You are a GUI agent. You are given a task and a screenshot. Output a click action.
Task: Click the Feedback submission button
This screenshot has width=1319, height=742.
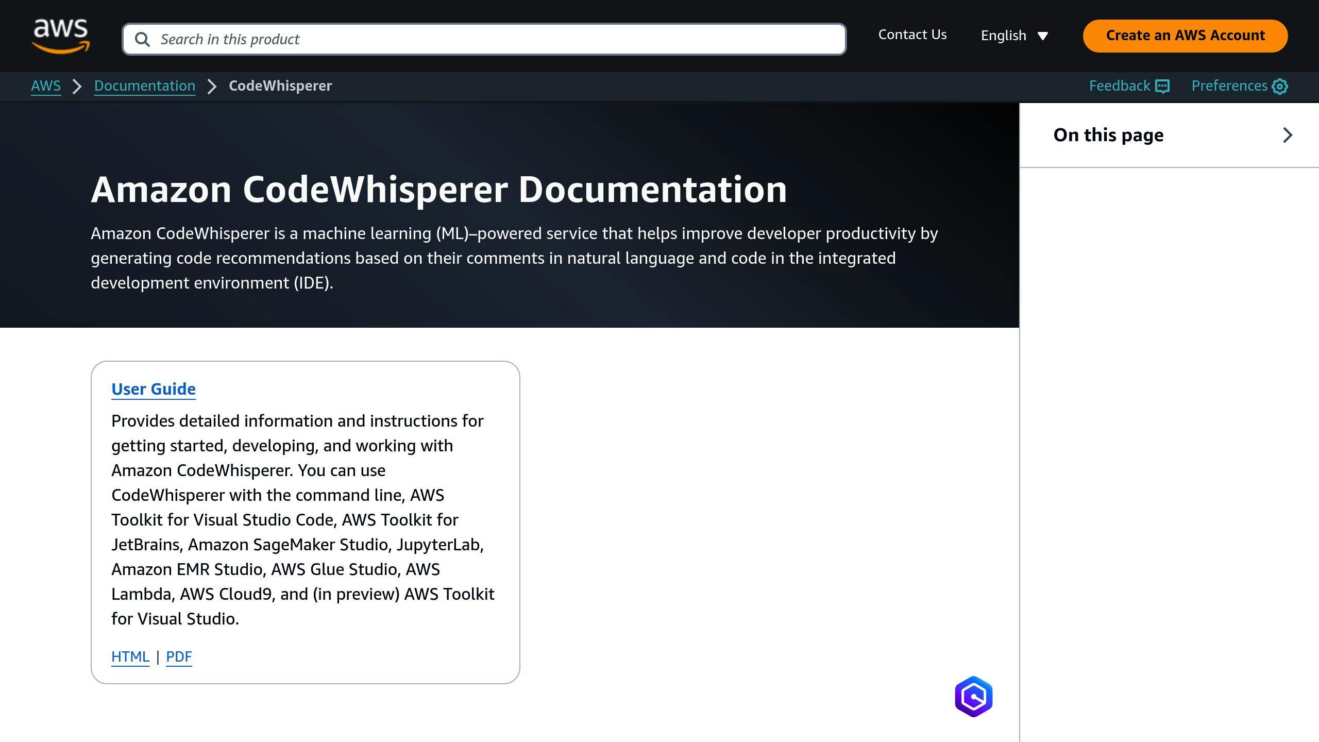coord(1130,86)
